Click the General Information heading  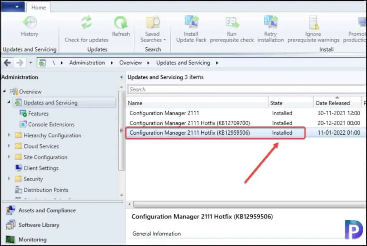(157, 233)
